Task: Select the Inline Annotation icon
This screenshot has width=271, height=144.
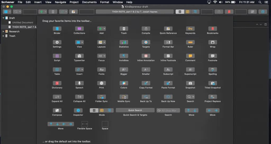Action: [x=146, y=56]
